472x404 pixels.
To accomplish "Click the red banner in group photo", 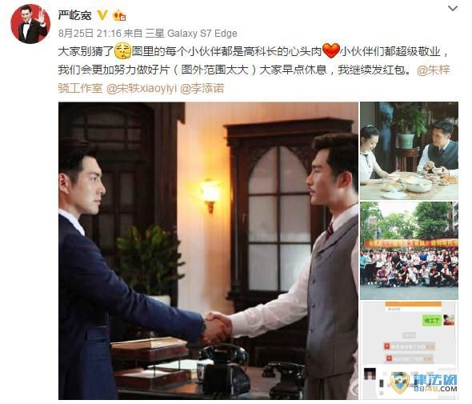I will 411,243.
